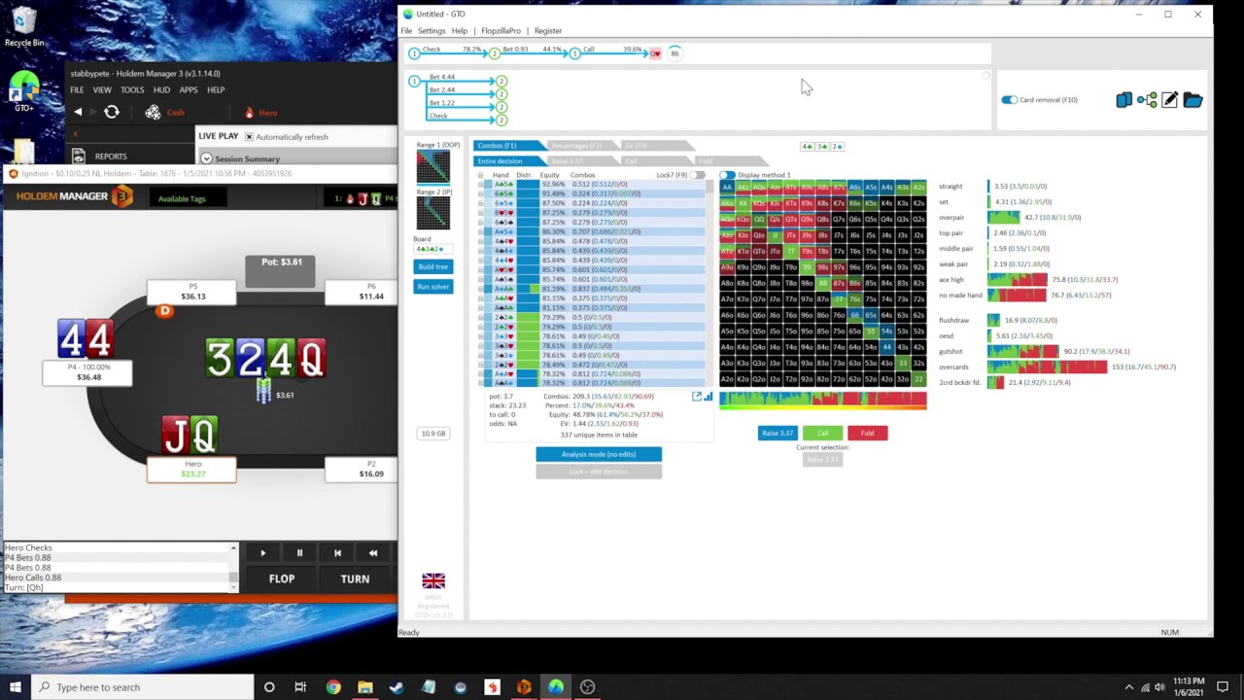Open the copy ranges icon in GTO+
Image resolution: width=1244 pixels, height=700 pixels.
(x=1124, y=100)
